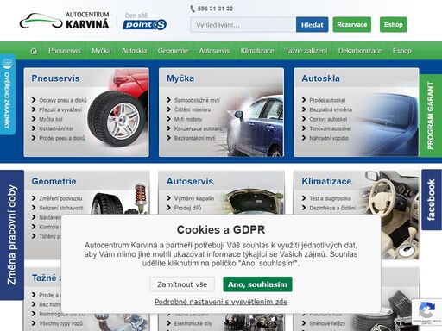
Task: Open Myčka in the navigation menu
Action: pyautogui.click(x=101, y=51)
